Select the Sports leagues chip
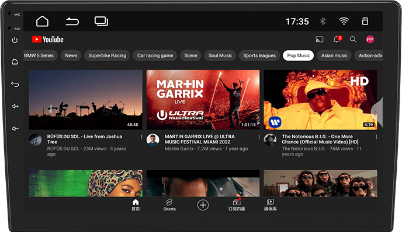Viewport: 402px width, 232px height. 259,55
